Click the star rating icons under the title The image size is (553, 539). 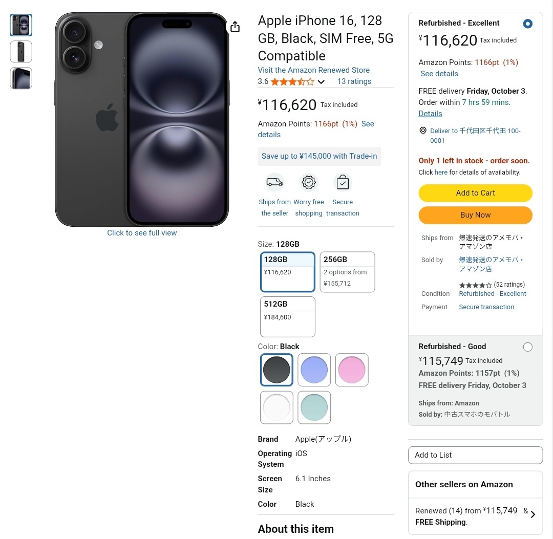coord(292,82)
